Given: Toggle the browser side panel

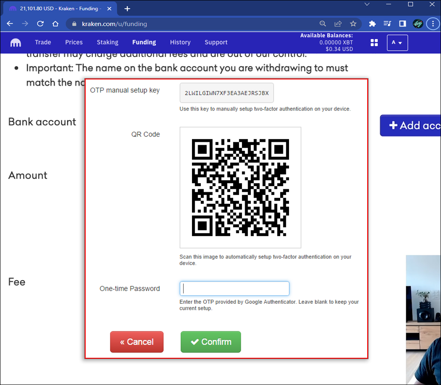Looking at the screenshot, I should pos(402,24).
